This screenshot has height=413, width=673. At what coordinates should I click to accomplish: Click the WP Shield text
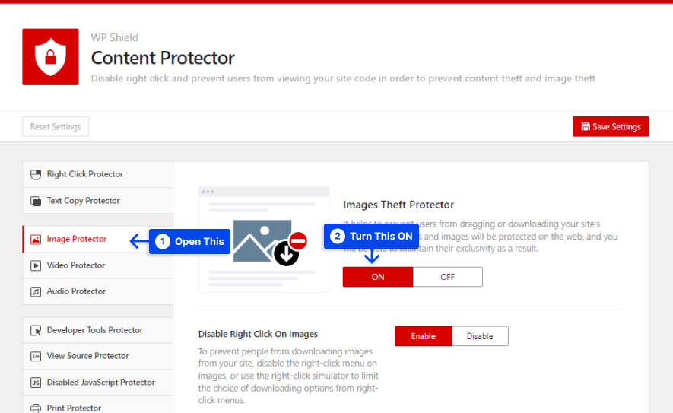point(115,38)
